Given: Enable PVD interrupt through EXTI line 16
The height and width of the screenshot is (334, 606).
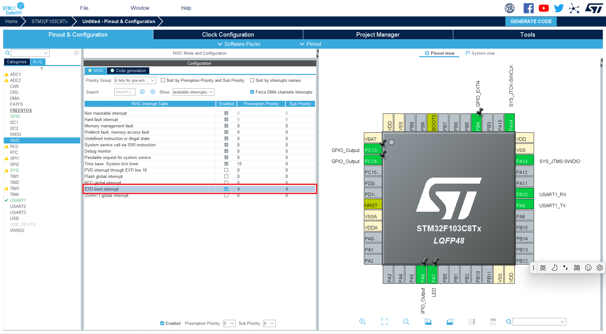Looking at the screenshot, I should (x=226, y=170).
